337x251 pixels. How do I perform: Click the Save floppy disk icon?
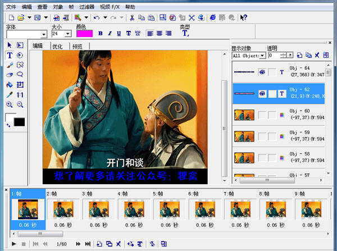[38, 17]
